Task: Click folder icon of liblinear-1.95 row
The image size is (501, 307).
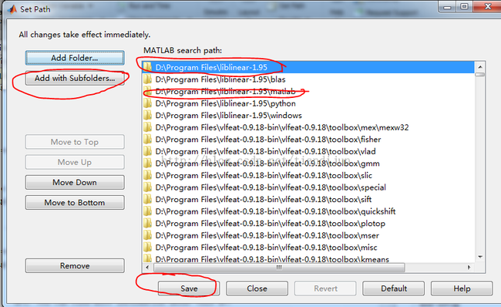Action: [148, 67]
